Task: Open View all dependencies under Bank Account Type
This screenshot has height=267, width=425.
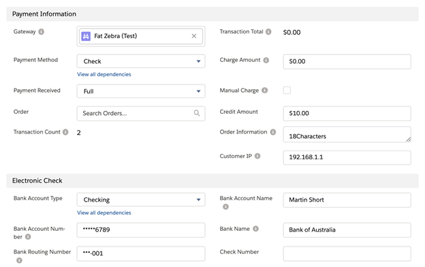Action: tap(104, 213)
